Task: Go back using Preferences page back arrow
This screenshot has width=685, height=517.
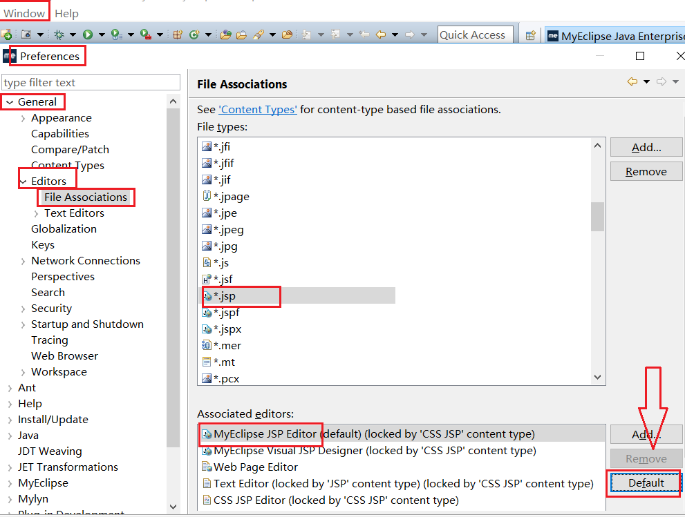Action: tap(632, 81)
